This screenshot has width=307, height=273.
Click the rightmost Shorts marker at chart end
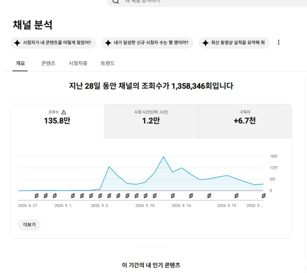tap(264, 196)
